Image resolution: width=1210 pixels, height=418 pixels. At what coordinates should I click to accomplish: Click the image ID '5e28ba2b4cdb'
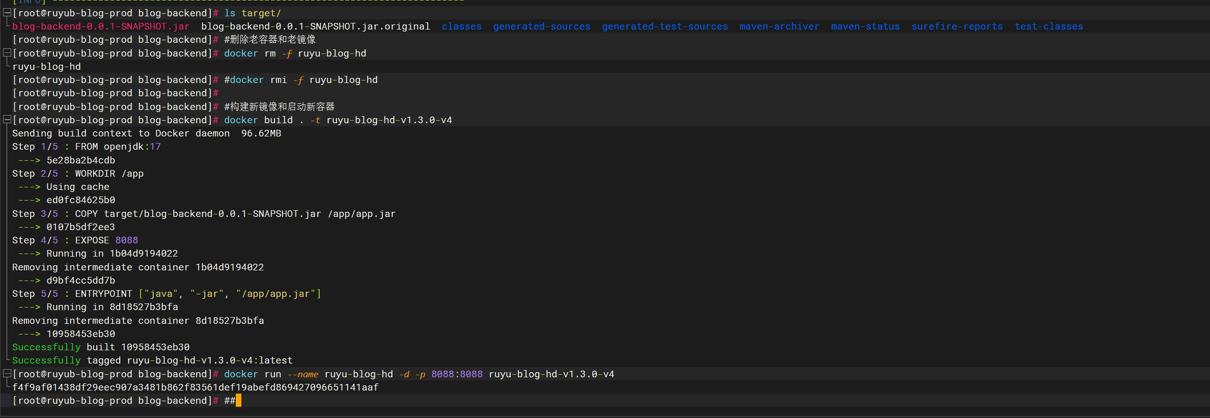point(80,160)
